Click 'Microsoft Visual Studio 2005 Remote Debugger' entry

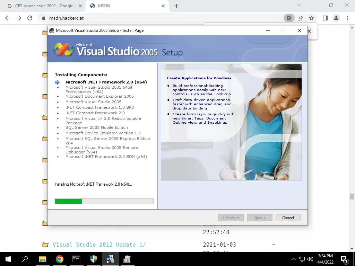point(102,150)
